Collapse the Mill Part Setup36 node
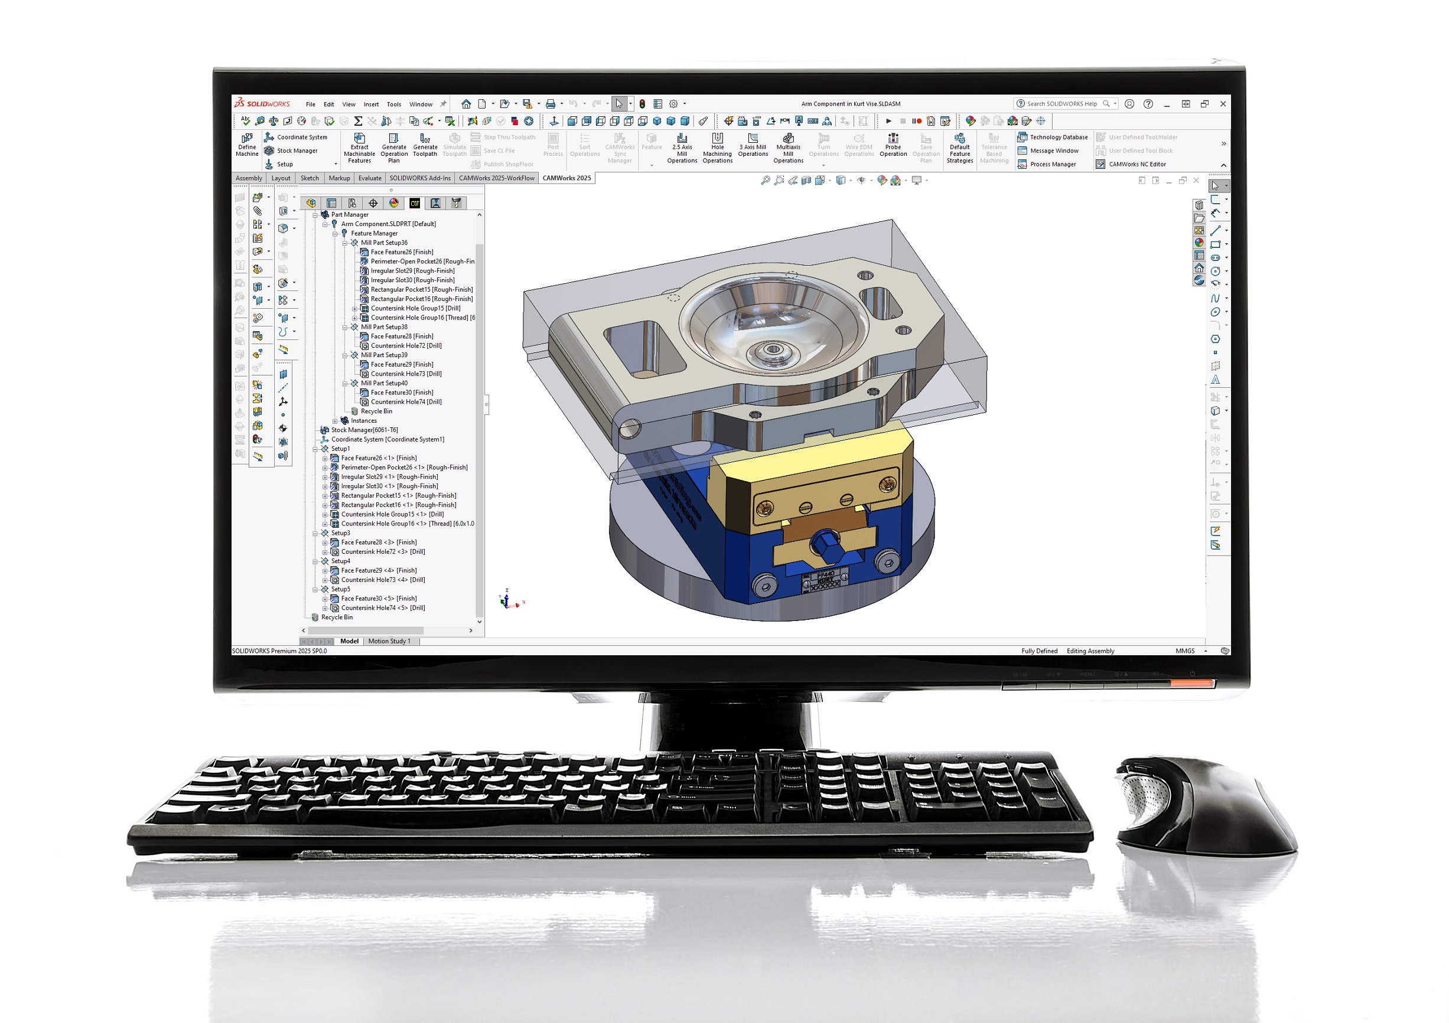Image resolution: width=1449 pixels, height=1023 pixels. [x=344, y=242]
